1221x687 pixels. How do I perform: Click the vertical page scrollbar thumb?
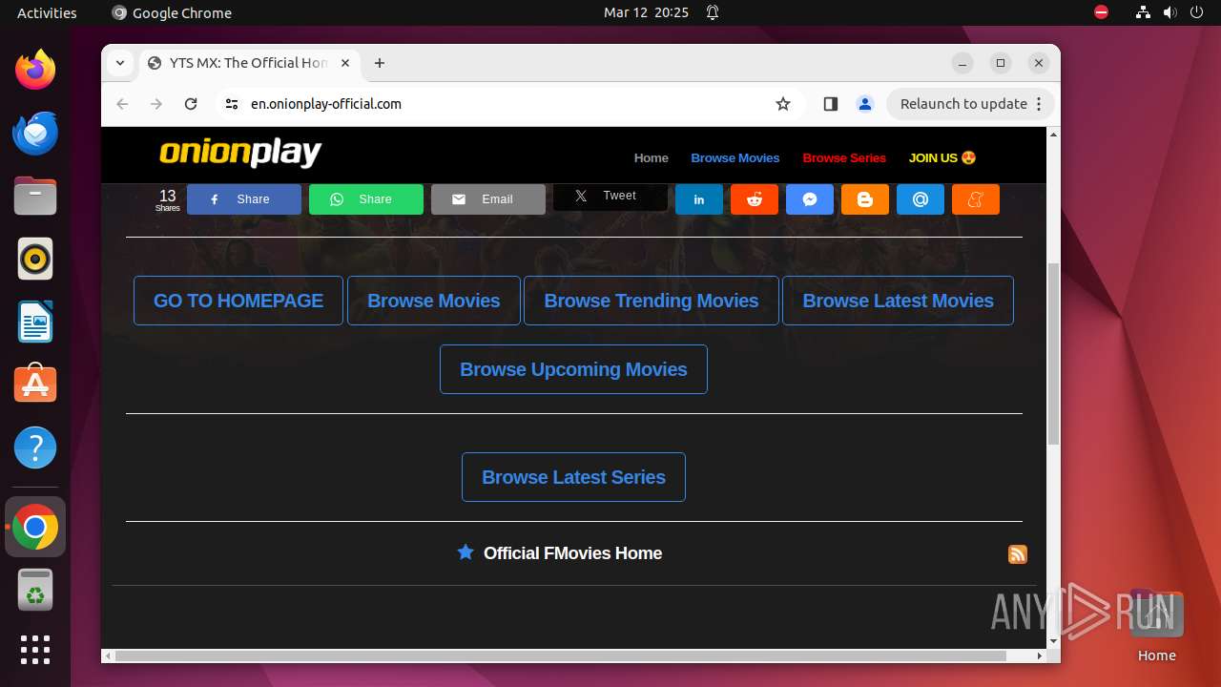click(1053, 353)
